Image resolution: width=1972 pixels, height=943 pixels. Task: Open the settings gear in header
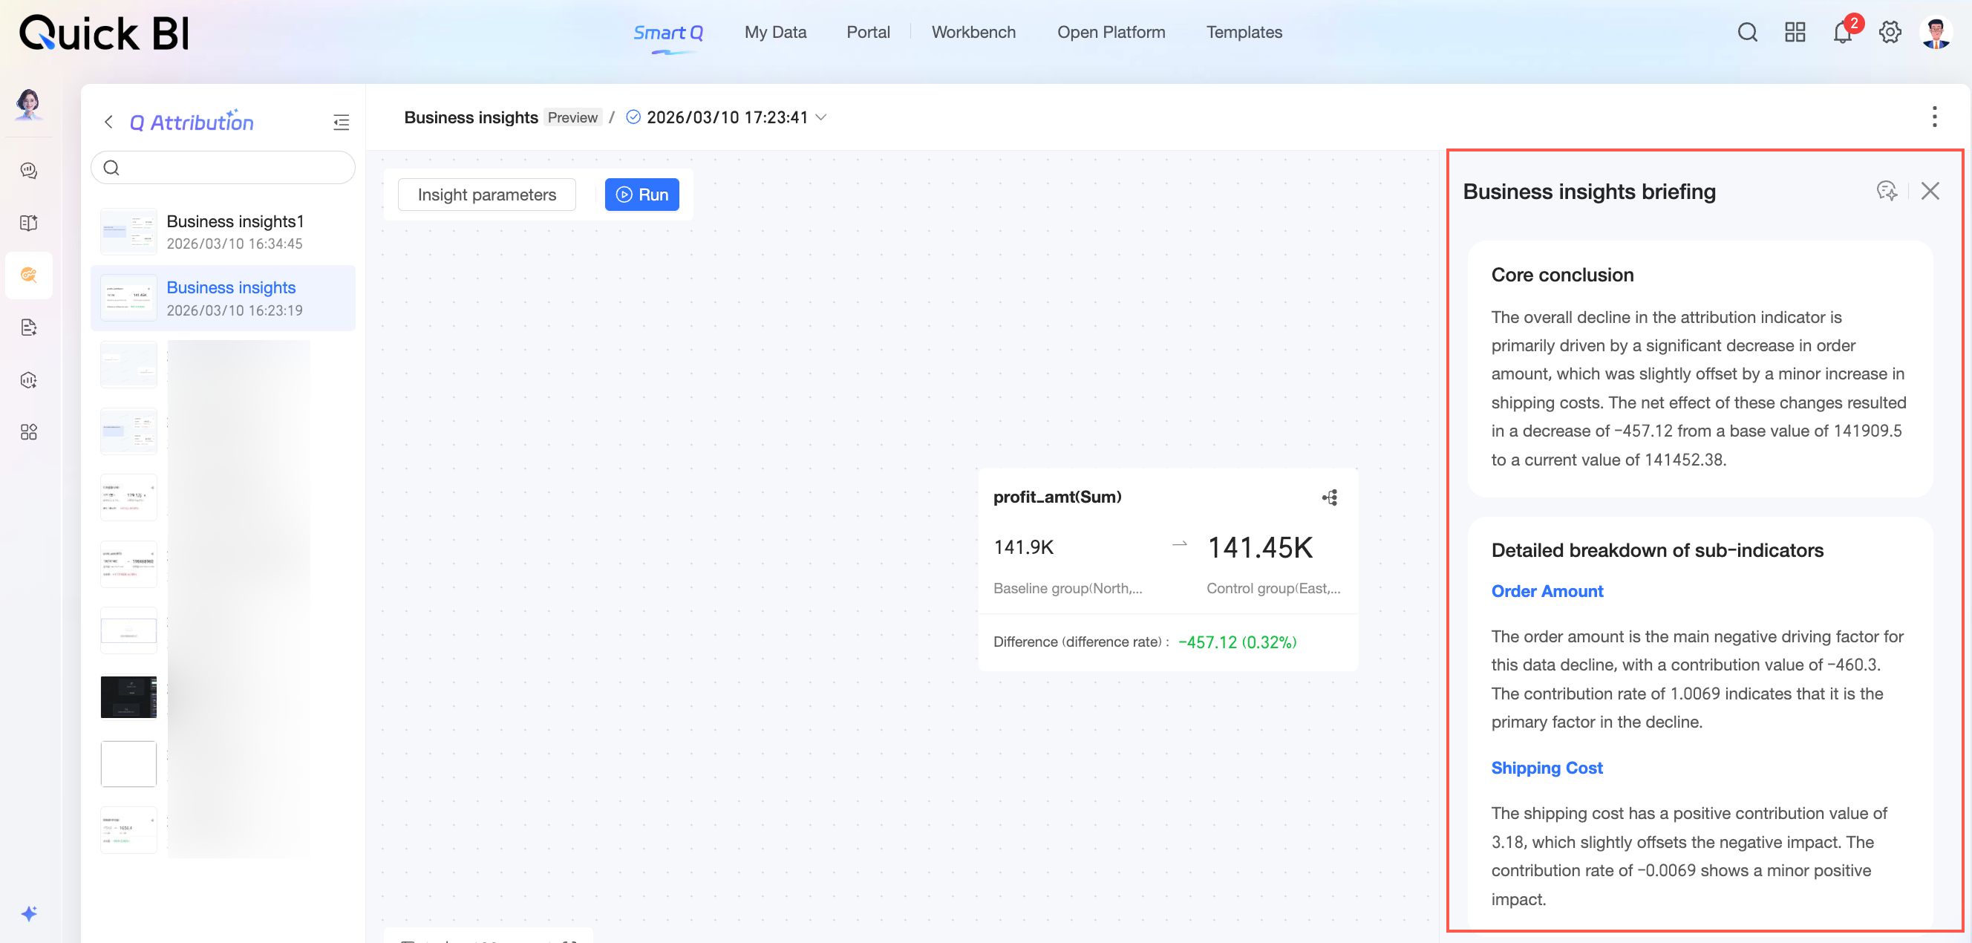click(x=1890, y=32)
